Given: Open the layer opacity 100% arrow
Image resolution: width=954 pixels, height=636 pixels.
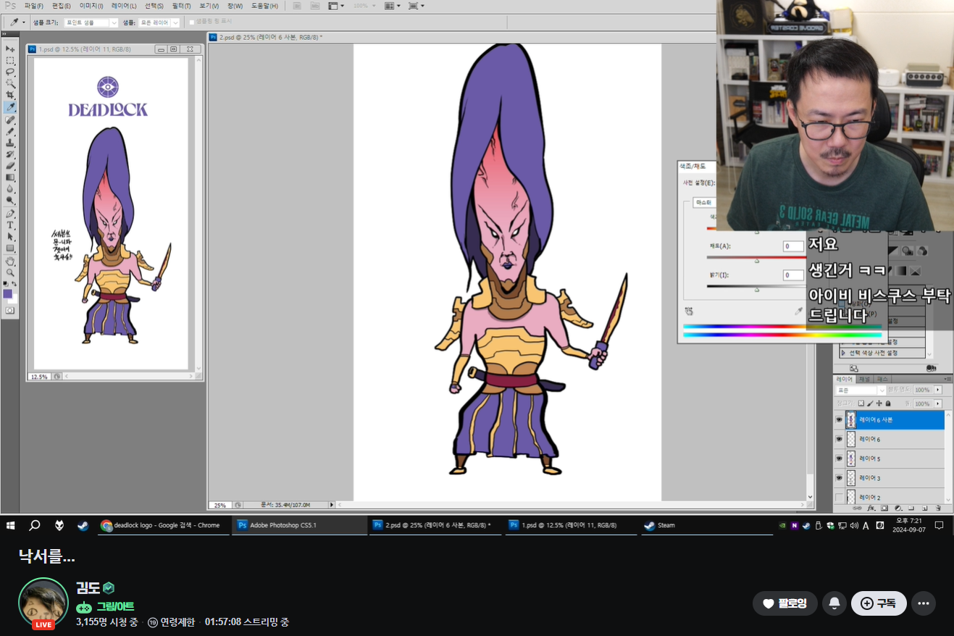Looking at the screenshot, I should [938, 390].
